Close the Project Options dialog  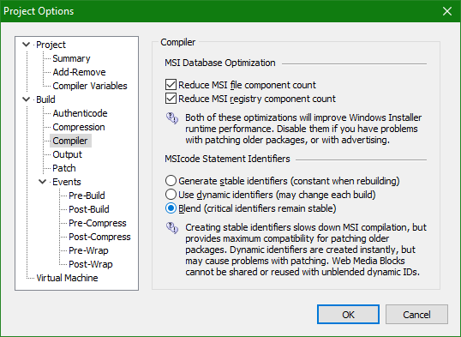pos(447,11)
